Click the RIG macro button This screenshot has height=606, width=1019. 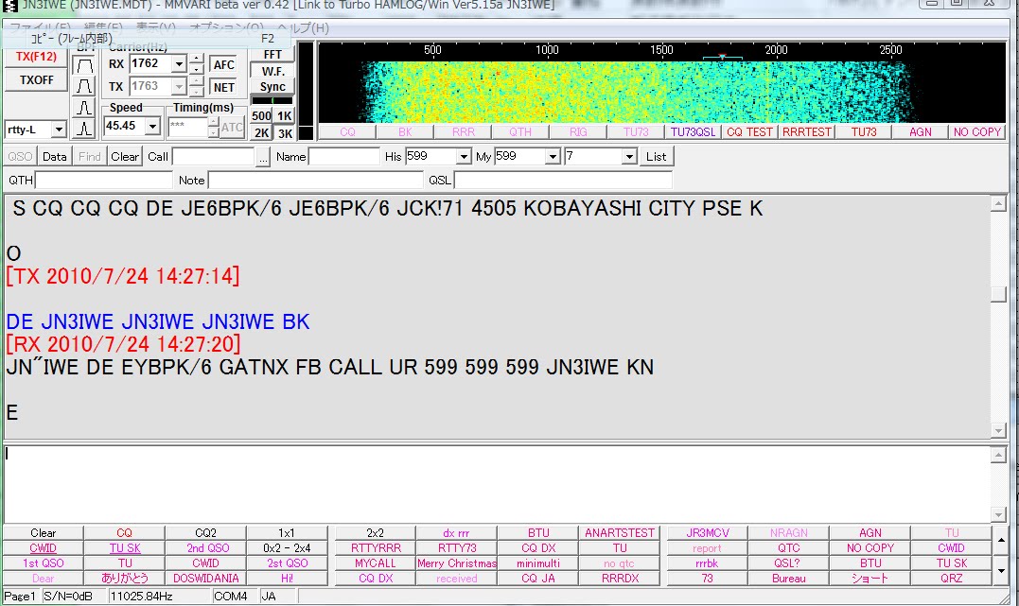click(578, 131)
